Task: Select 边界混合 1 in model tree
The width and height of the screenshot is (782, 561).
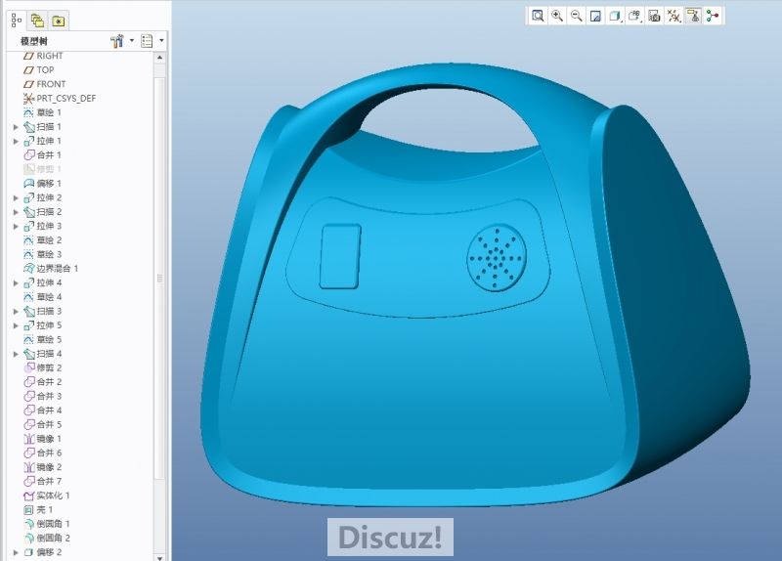Action: tap(57, 268)
